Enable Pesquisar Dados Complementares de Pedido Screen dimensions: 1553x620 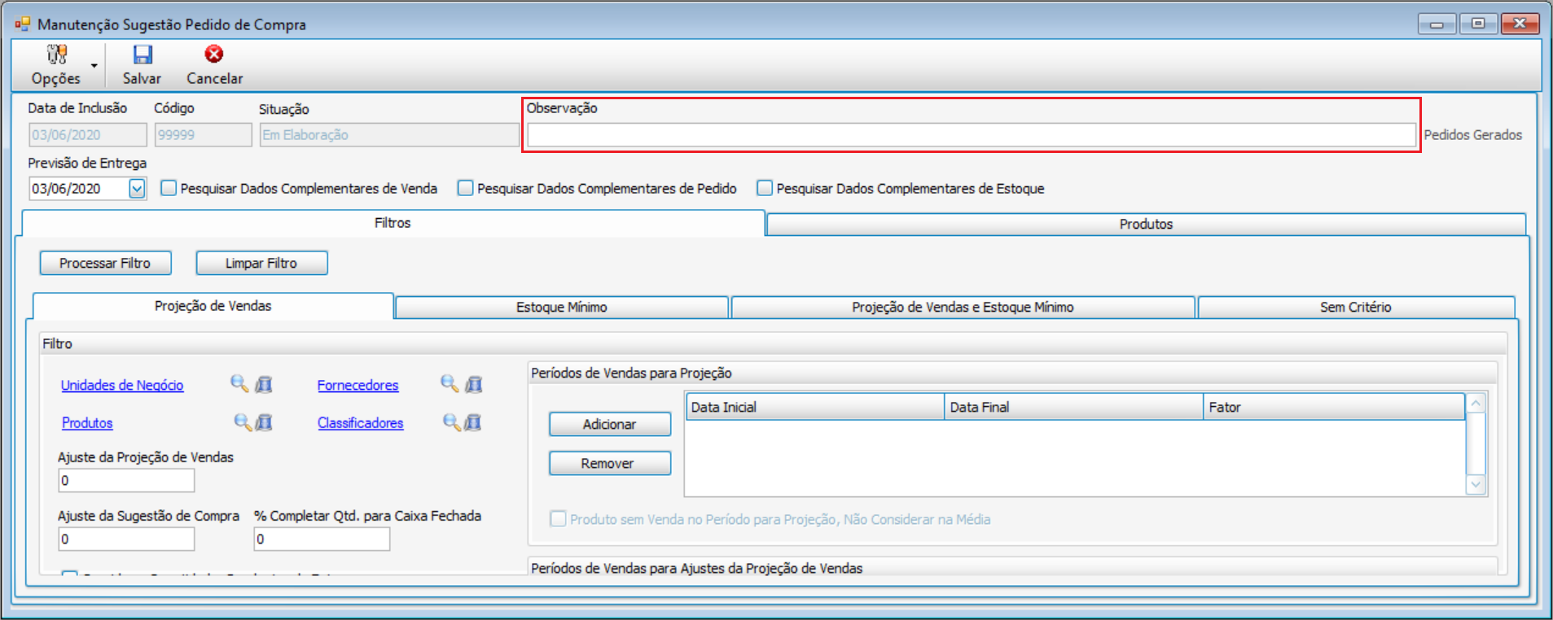(x=465, y=188)
